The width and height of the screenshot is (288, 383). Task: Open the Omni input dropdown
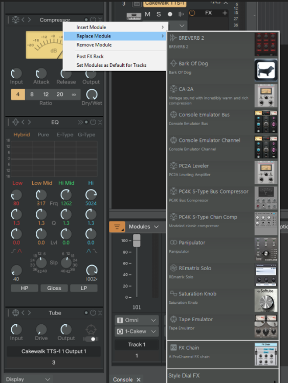click(x=137, y=320)
